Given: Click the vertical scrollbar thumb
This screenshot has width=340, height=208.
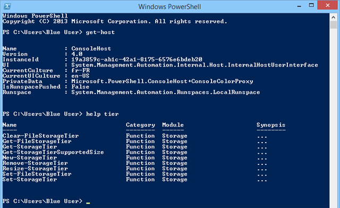Looking at the screenshot, I should [333, 25].
